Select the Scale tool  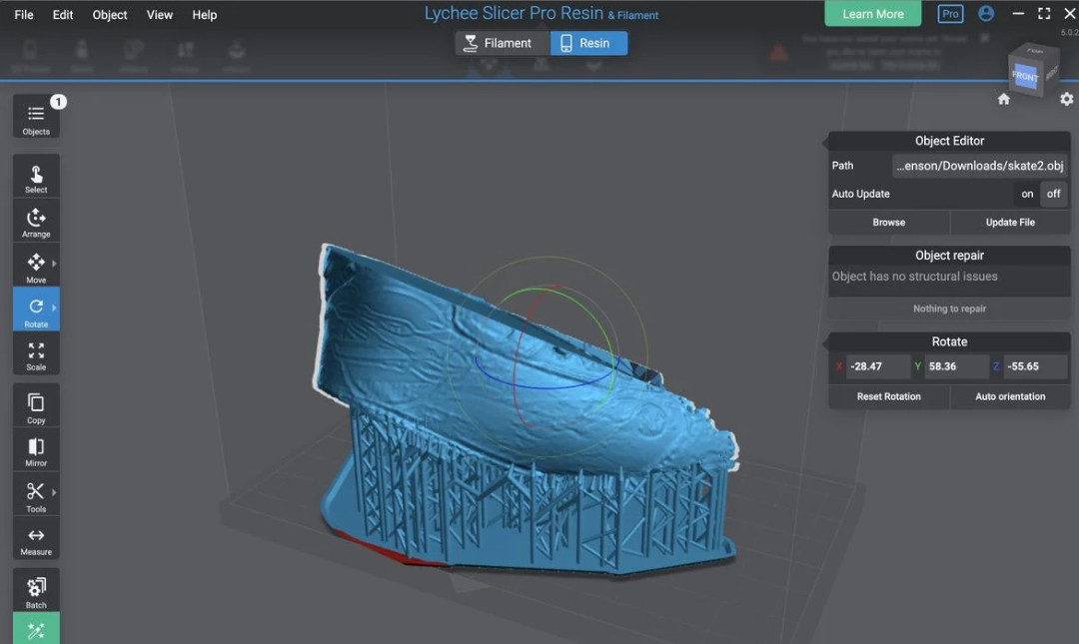click(36, 355)
